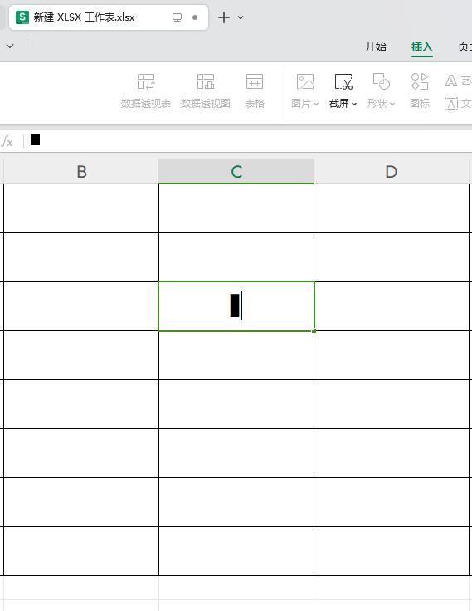The width and height of the screenshot is (472, 611).
Task: Click the WordArt A icon
Action: (x=451, y=81)
